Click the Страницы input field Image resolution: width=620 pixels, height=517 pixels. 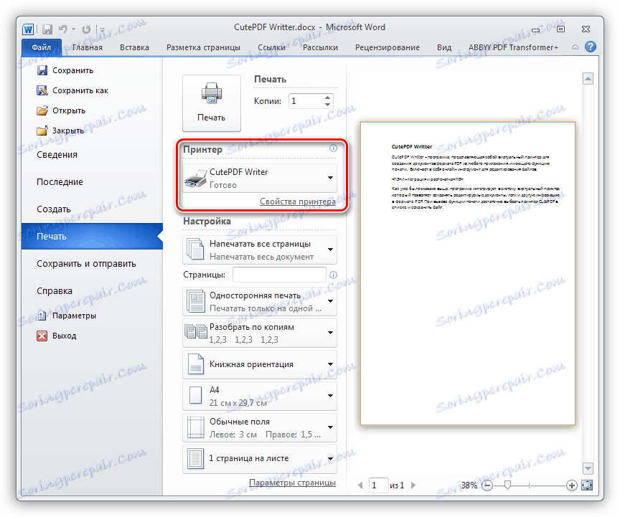pyautogui.click(x=280, y=275)
